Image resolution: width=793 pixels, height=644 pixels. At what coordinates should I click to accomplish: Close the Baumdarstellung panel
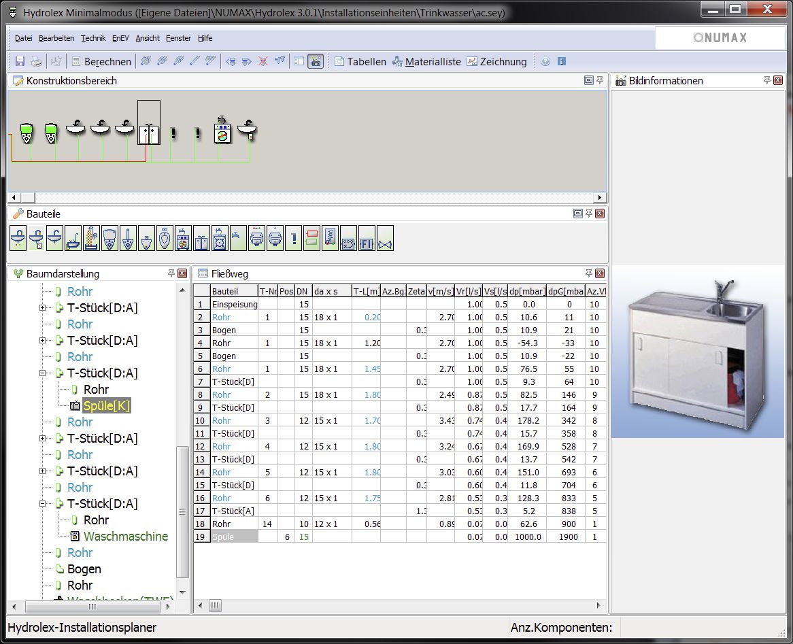pyautogui.click(x=182, y=273)
